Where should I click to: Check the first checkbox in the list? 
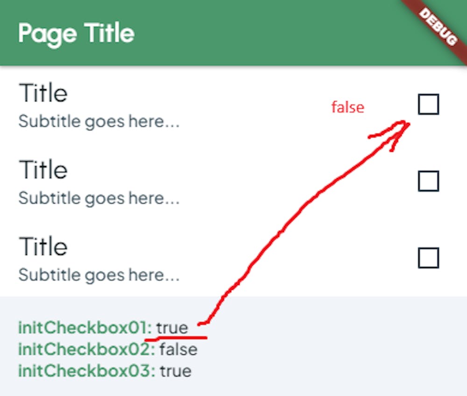click(x=429, y=105)
